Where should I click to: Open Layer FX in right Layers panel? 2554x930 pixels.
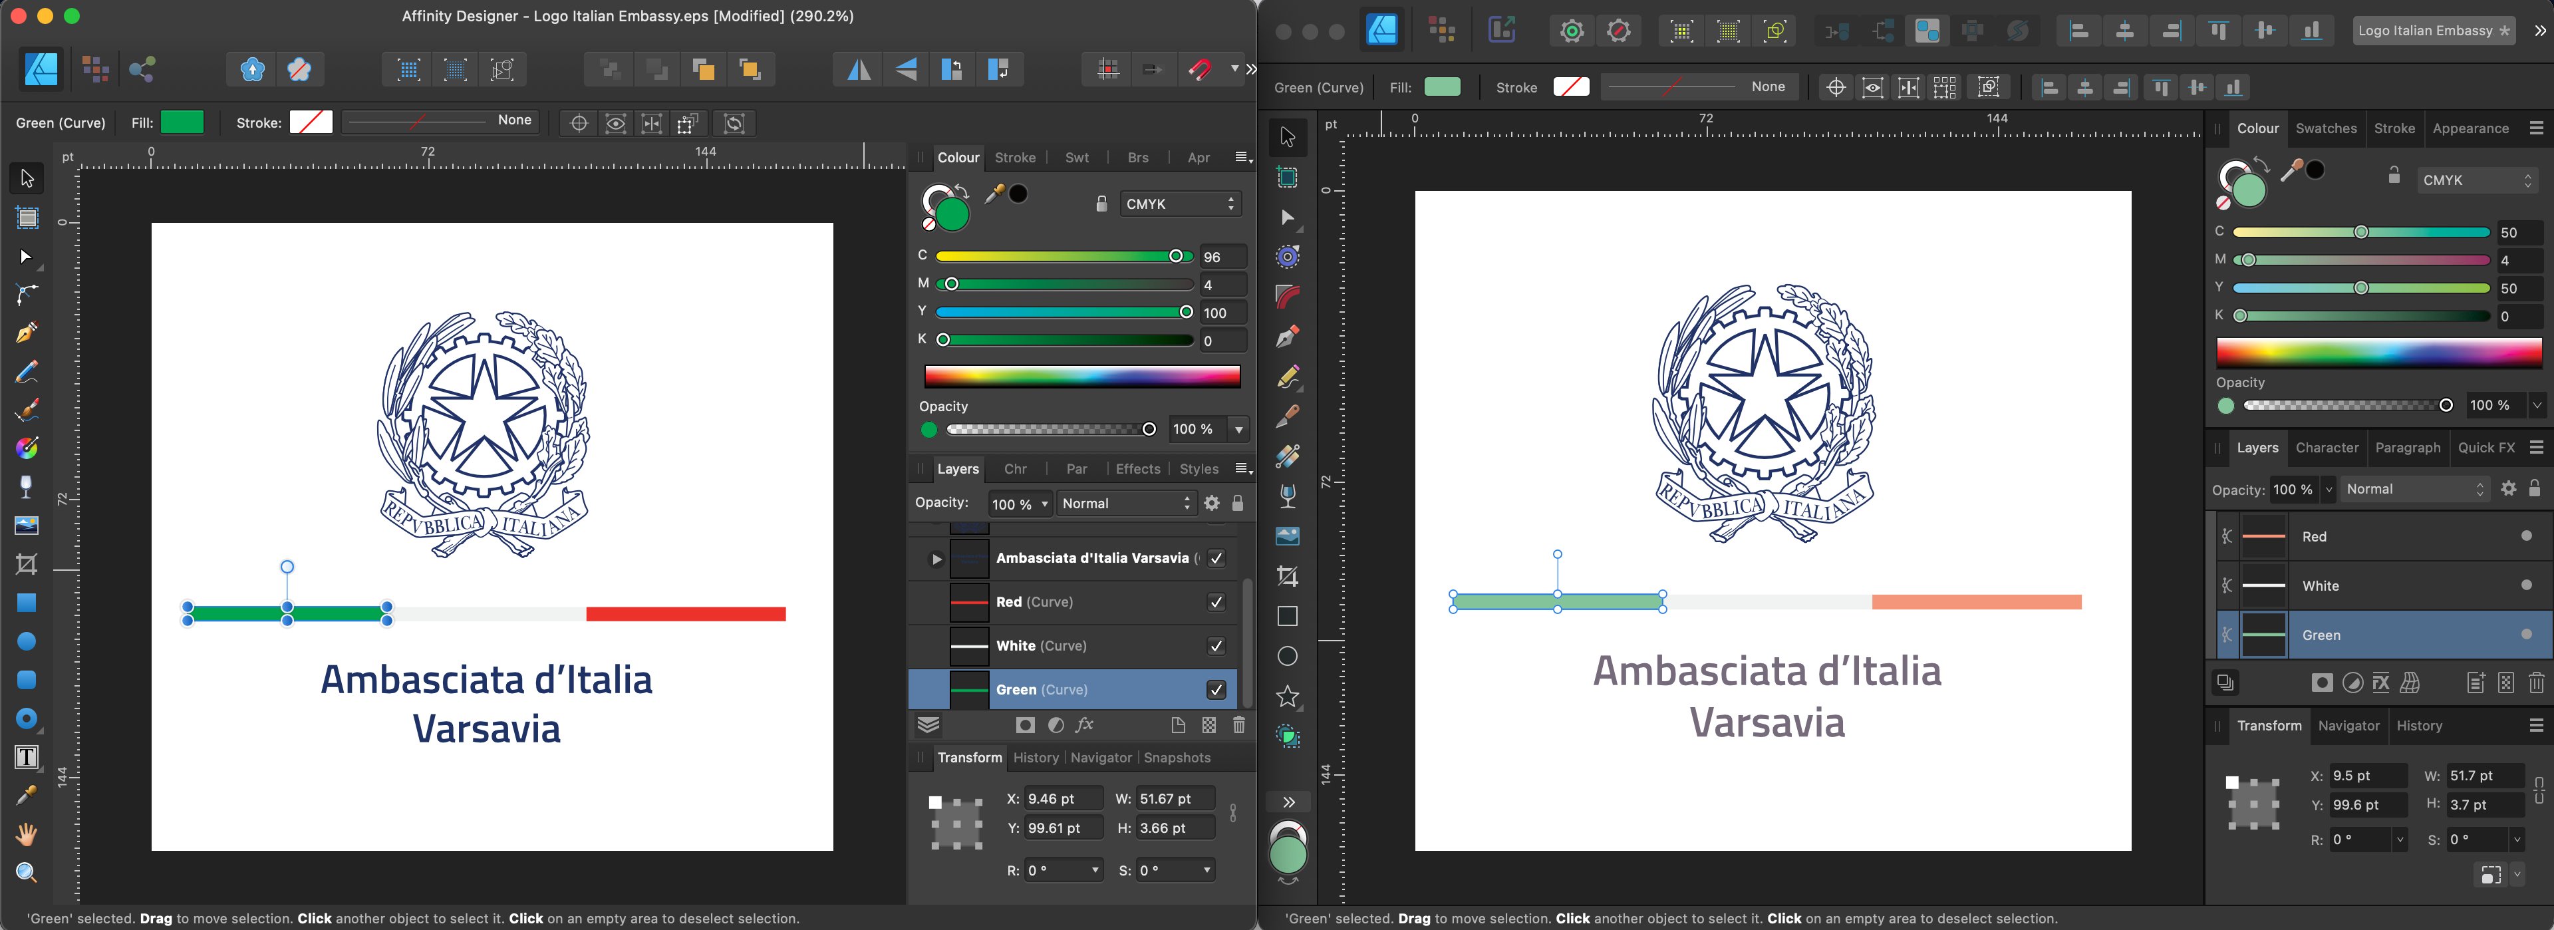coord(2380,682)
